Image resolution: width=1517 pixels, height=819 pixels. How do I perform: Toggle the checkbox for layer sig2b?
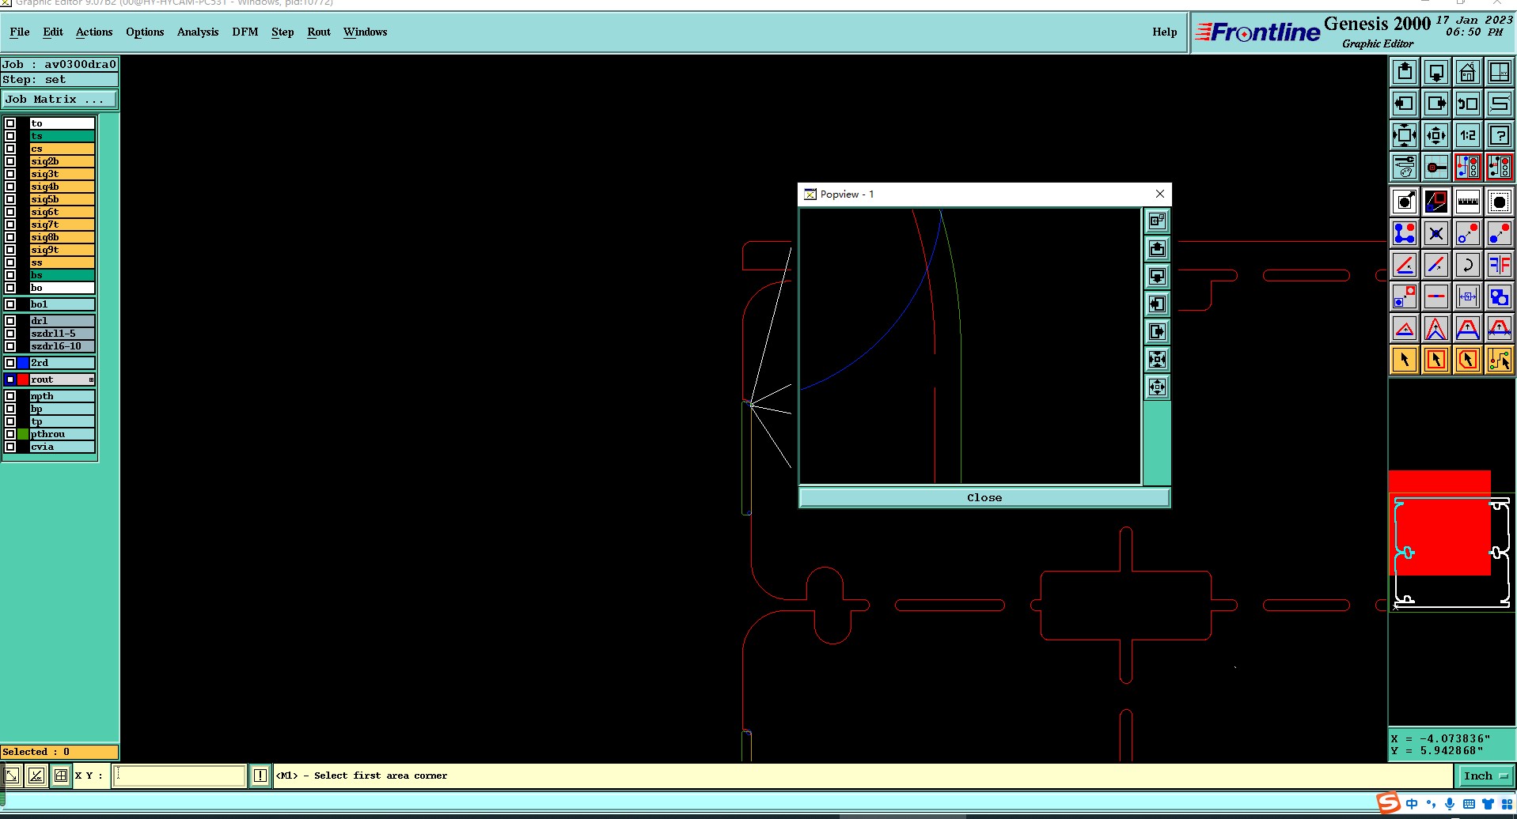pyautogui.click(x=10, y=161)
